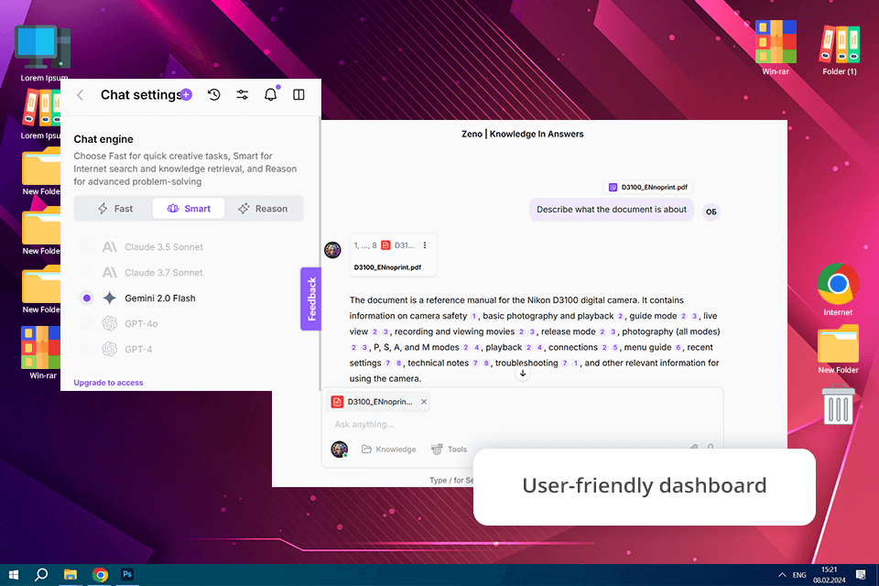
Task: Click the D3100_ENnoprint.pdf source card
Action: coord(393,255)
